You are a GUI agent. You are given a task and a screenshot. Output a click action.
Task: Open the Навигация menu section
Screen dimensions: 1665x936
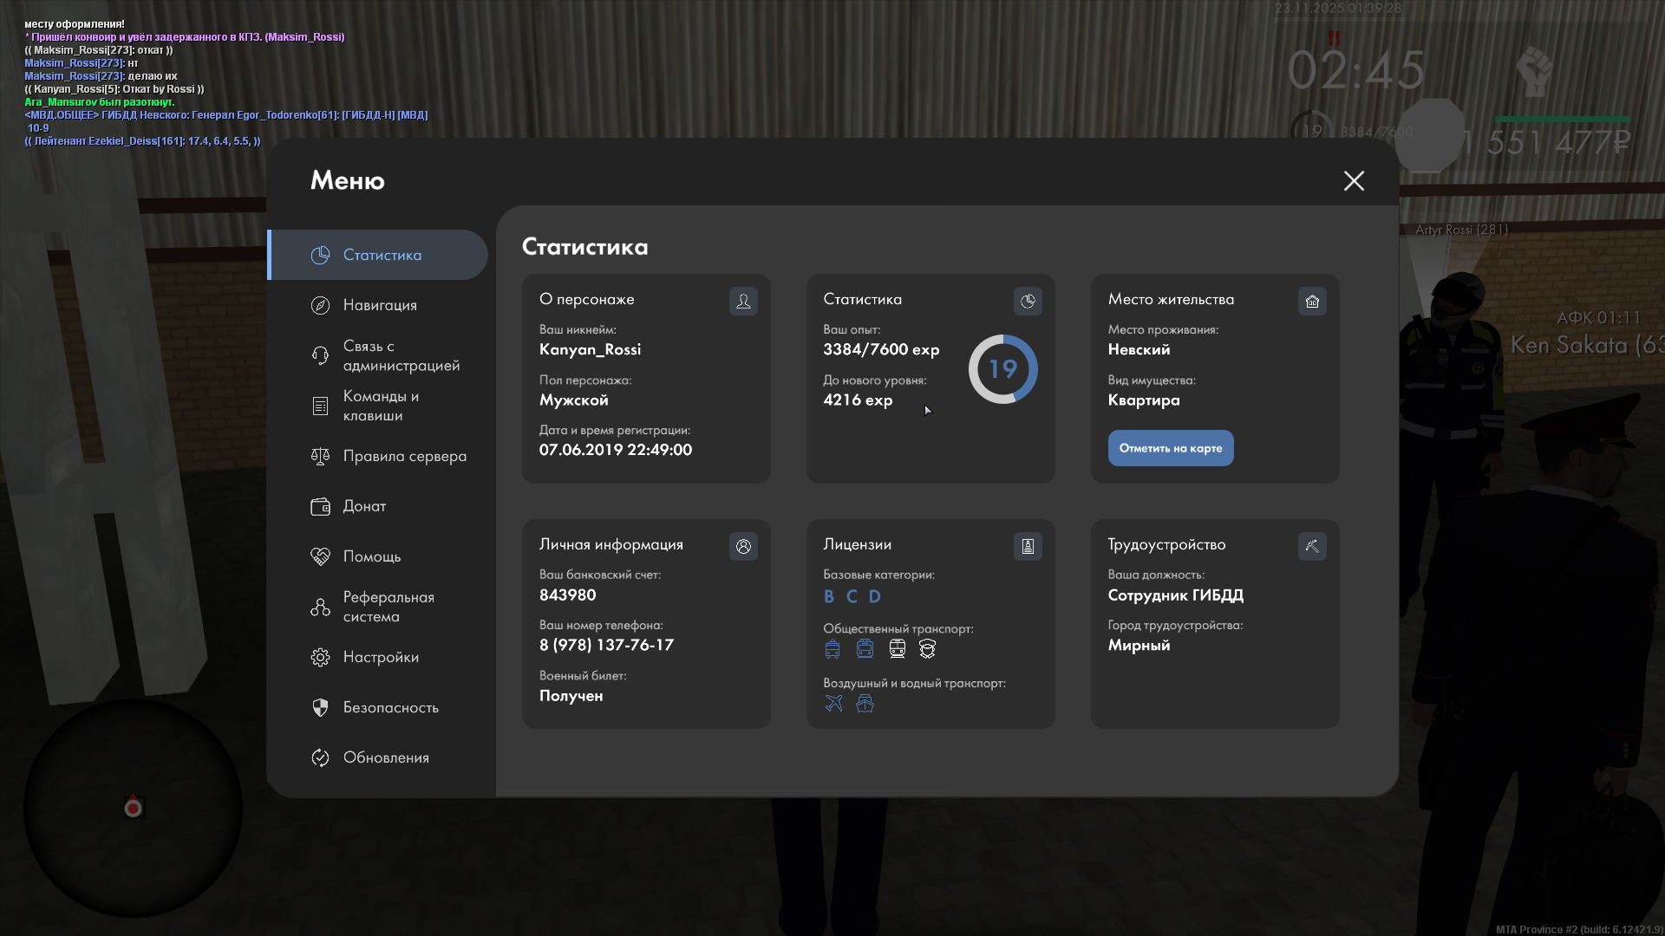[380, 305]
